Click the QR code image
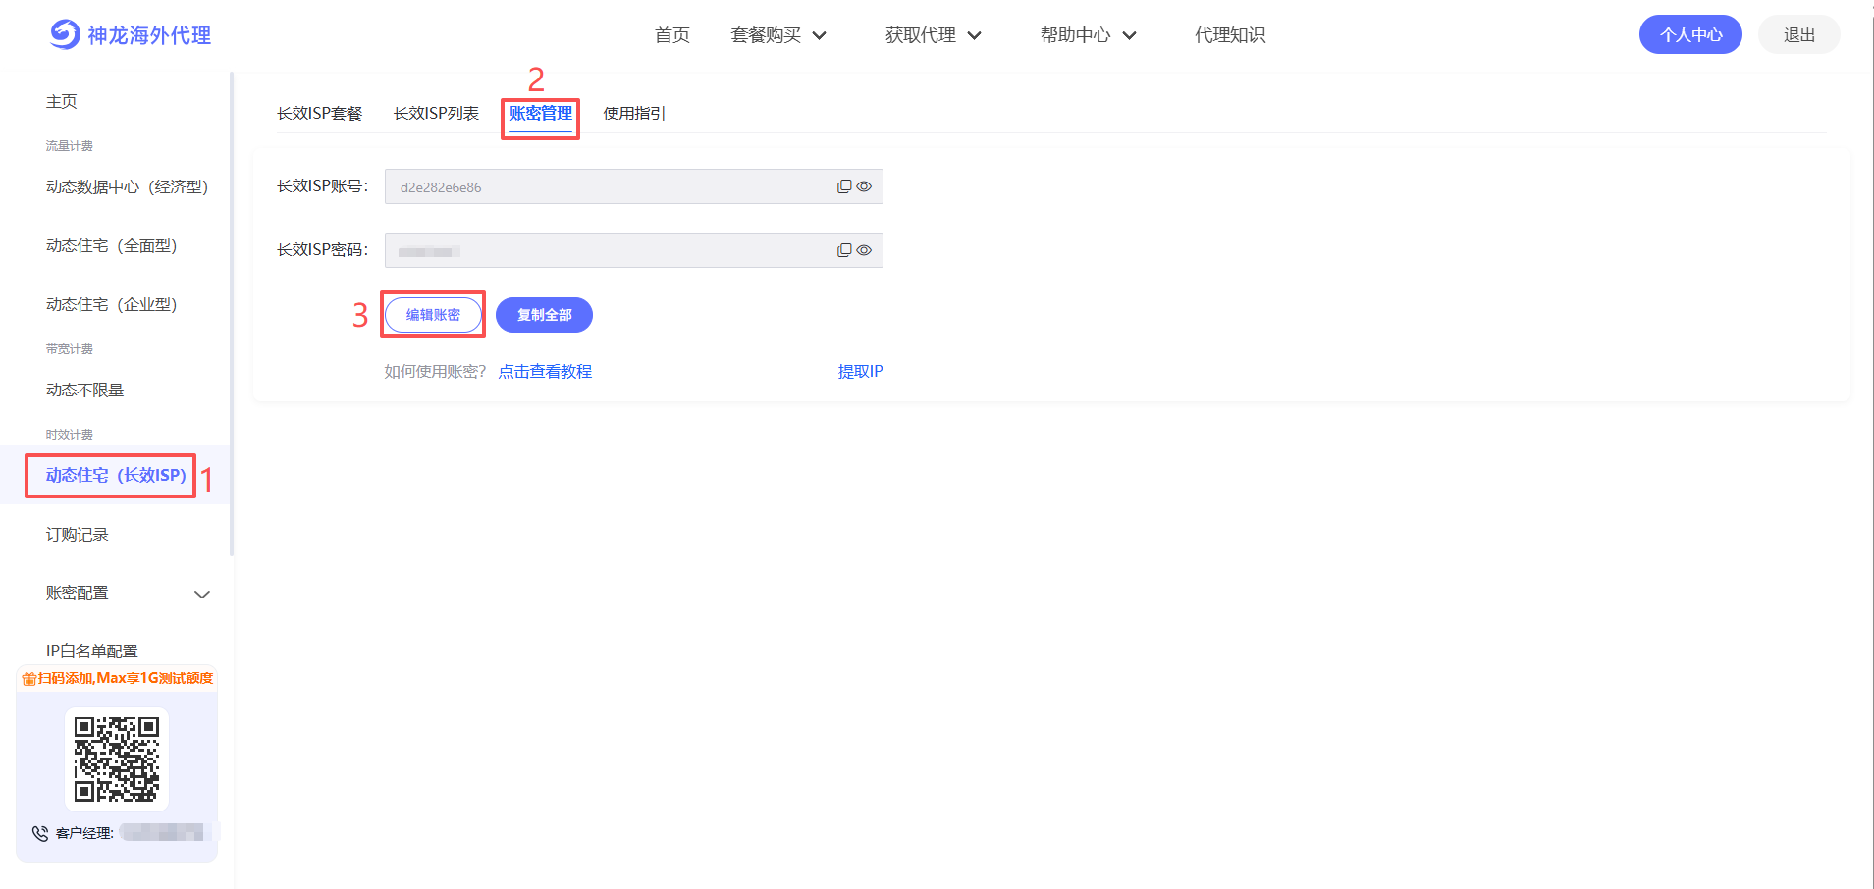Viewport: 1874px width, 889px height. tap(117, 758)
